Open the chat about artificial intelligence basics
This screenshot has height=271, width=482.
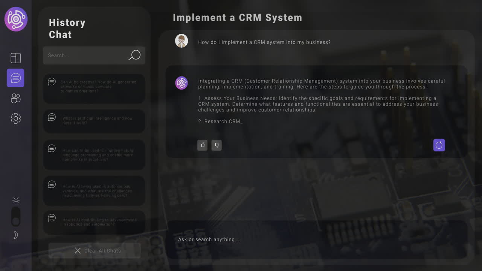point(94,120)
